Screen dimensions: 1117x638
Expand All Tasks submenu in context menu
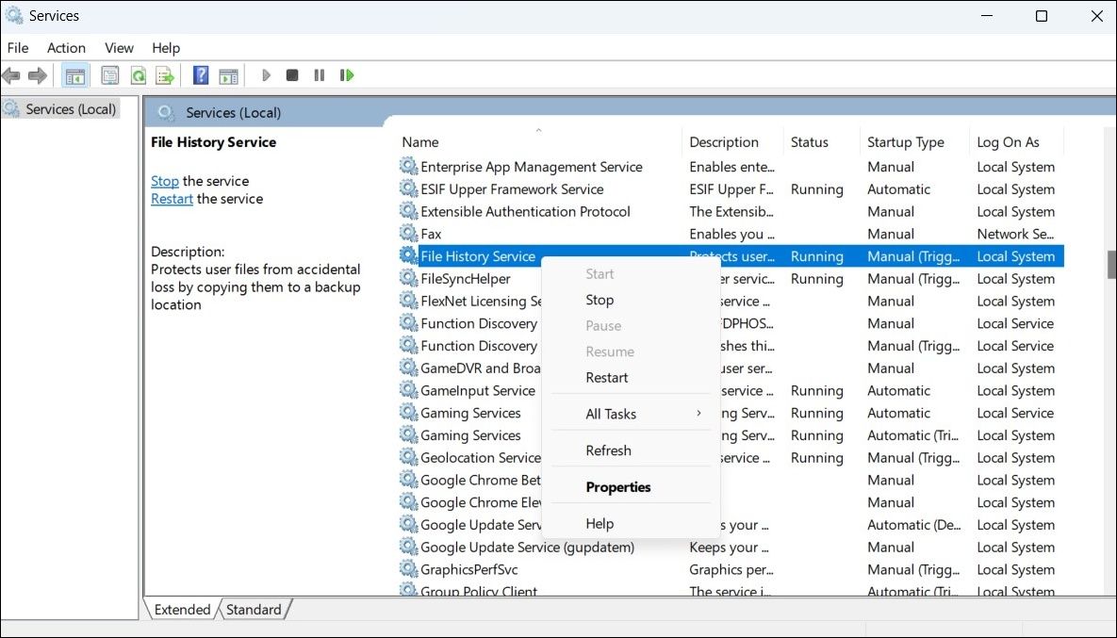click(x=631, y=414)
